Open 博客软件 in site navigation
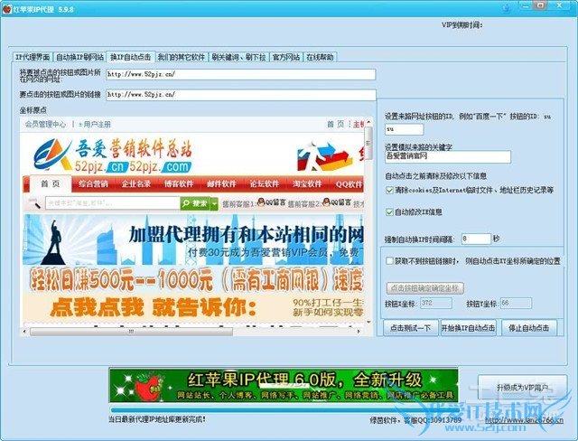The width and height of the screenshot is (578, 441). coord(179,183)
